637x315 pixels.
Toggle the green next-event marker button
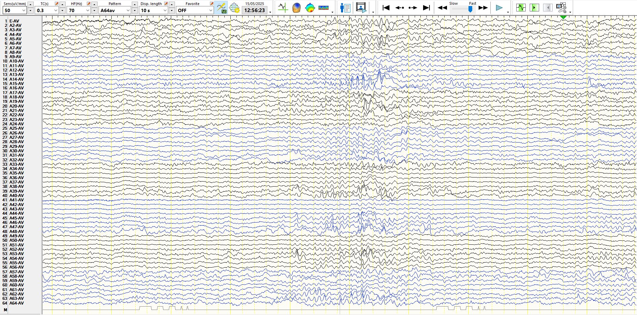(x=534, y=7)
